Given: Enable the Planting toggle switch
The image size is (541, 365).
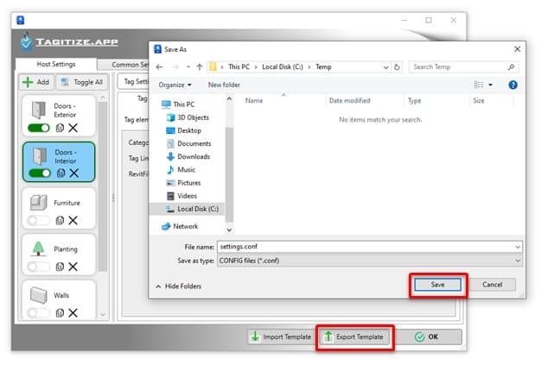Looking at the screenshot, I should point(38,267).
